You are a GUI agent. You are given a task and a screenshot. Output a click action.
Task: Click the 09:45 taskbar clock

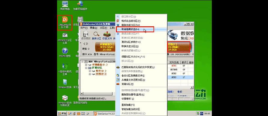tap(207, 113)
